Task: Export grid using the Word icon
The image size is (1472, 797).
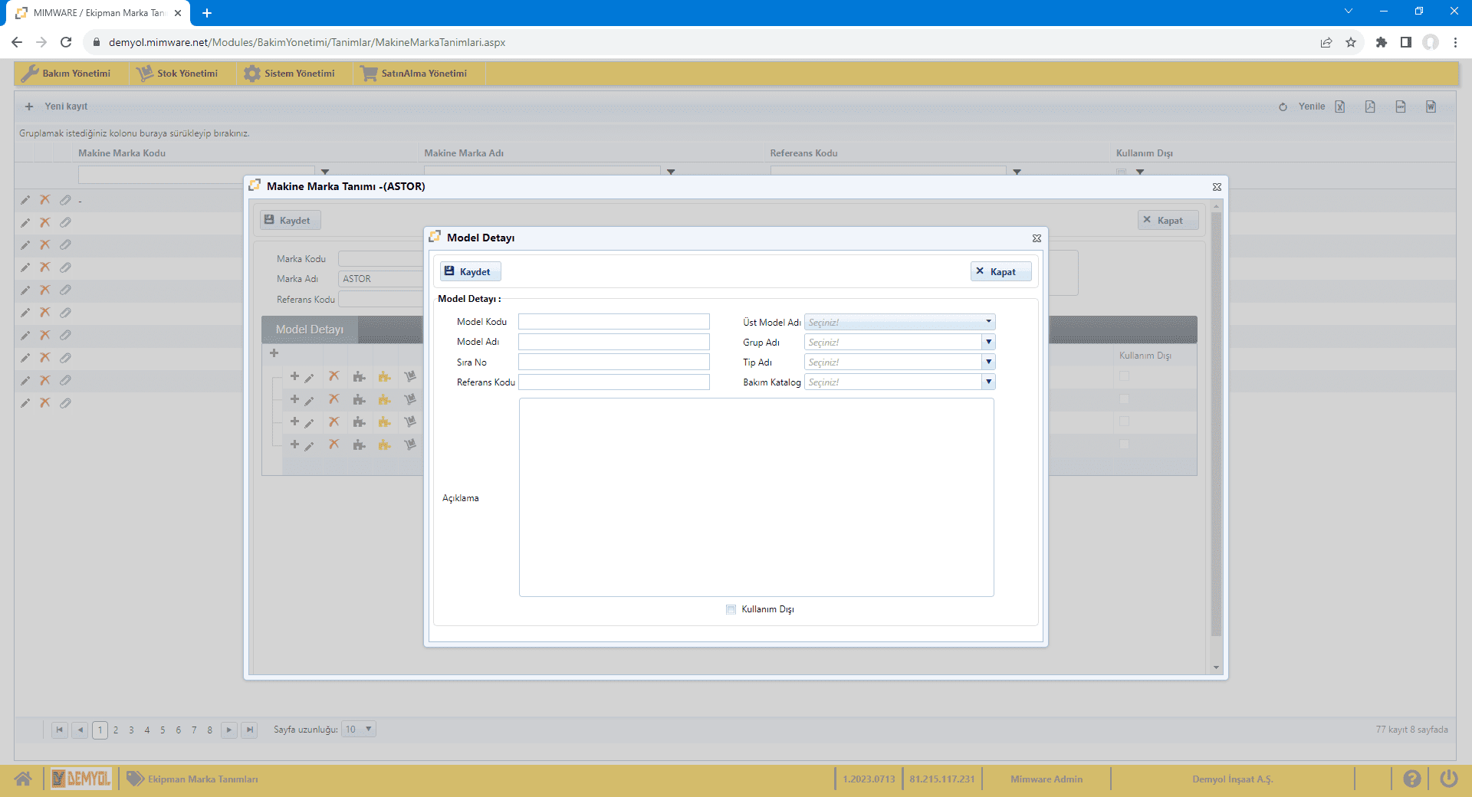Action: pyautogui.click(x=1431, y=107)
